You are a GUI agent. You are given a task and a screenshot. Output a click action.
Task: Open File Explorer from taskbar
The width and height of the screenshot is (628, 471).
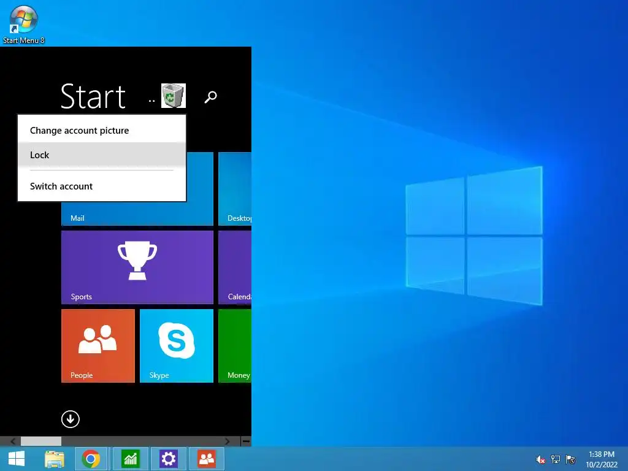(55, 459)
